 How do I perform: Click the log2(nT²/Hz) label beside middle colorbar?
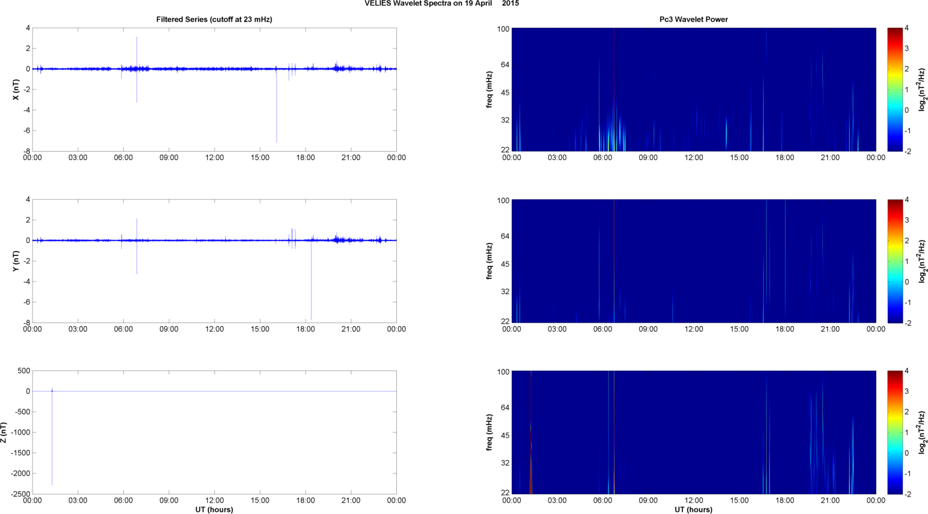[x=922, y=261]
